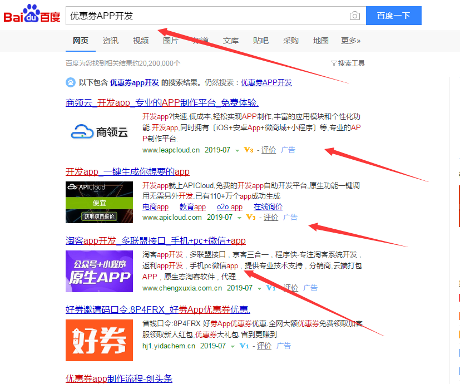Click V1 badge on chengxuxia result
Viewport: 460px width, 384px height.
pyautogui.click(x=271, y=288)
